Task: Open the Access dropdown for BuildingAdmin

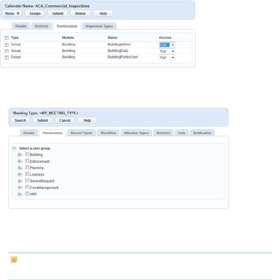Action: (167, 45)
